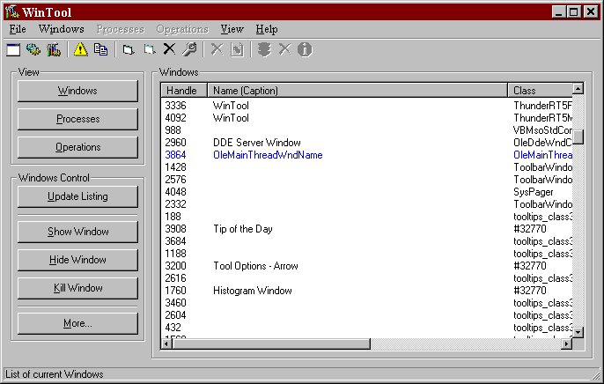Switch to Processes view button

77,119
